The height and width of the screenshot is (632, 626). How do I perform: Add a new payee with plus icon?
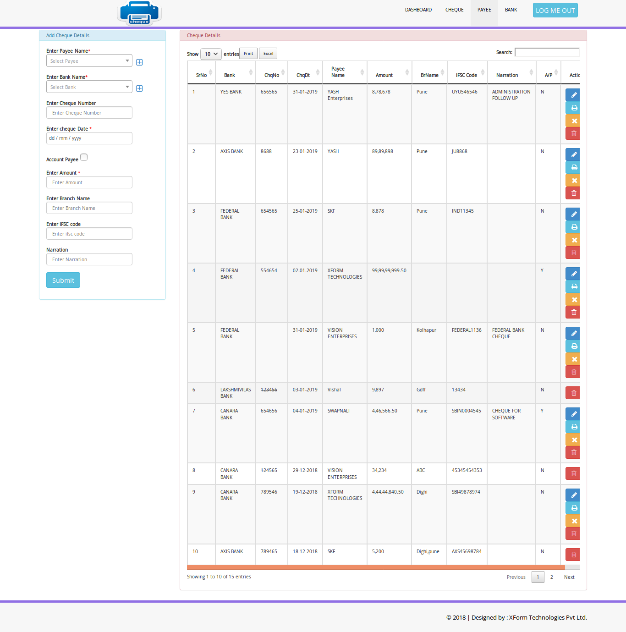[x=139, y=62]
